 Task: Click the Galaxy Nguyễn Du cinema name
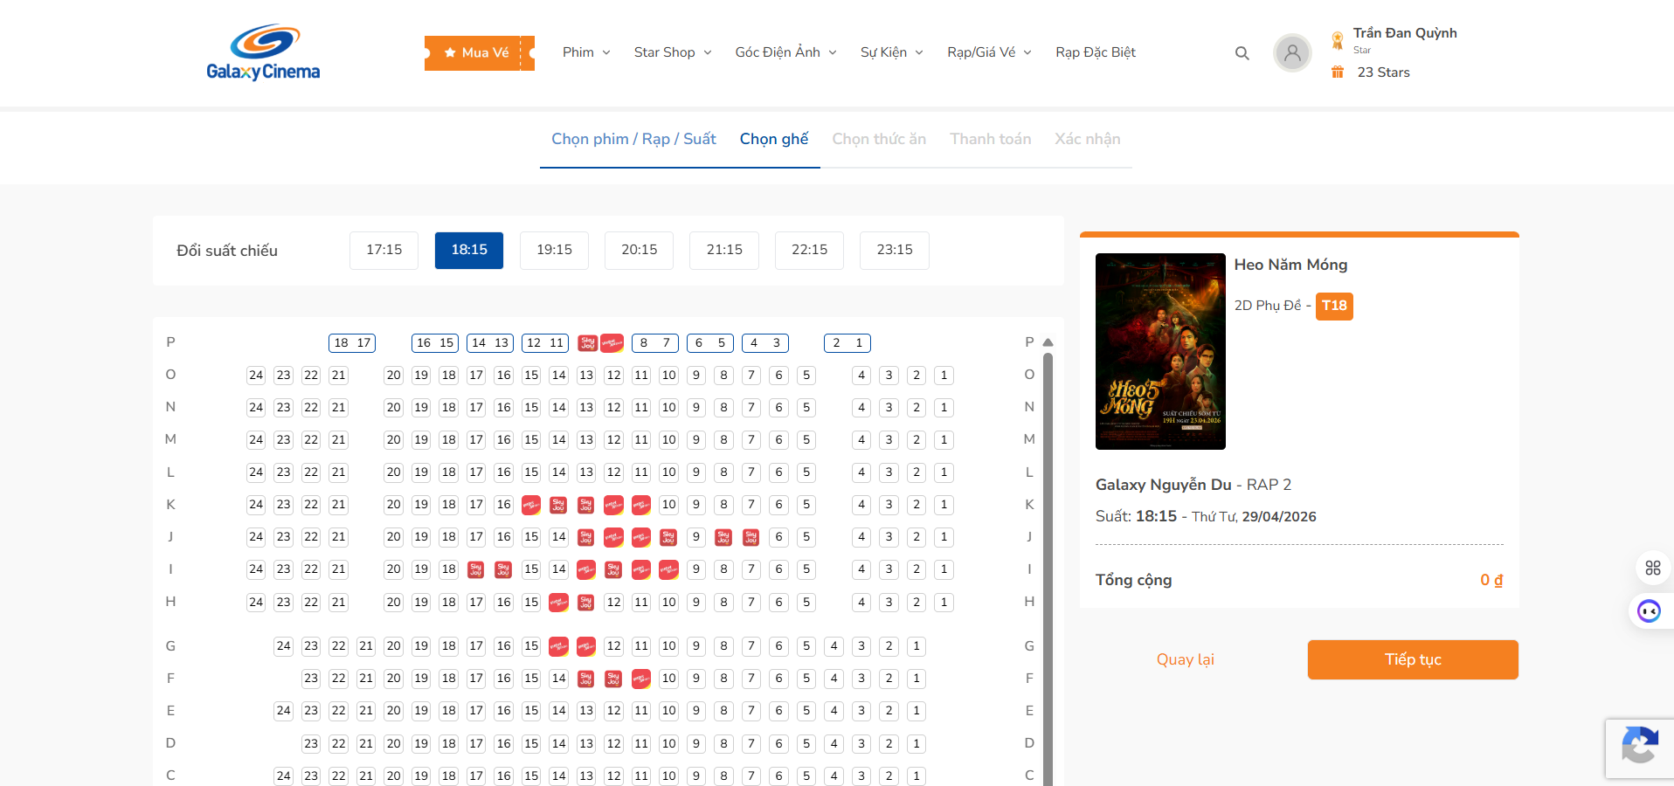[x=1164, y=485]
